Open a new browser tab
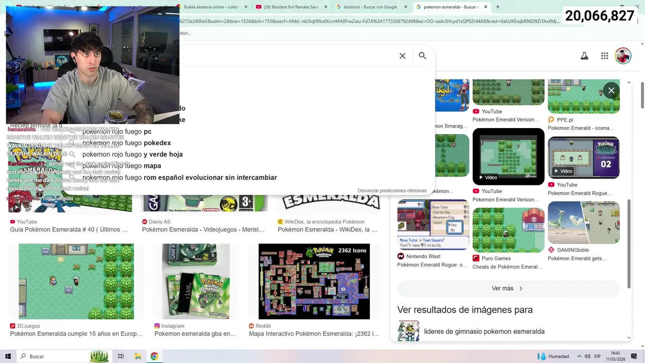645x363 pixels. click(498, 7)
